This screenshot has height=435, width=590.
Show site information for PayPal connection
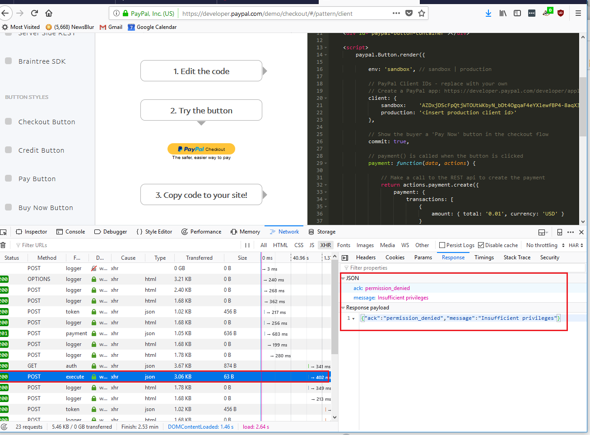click(x=116, y=14)
